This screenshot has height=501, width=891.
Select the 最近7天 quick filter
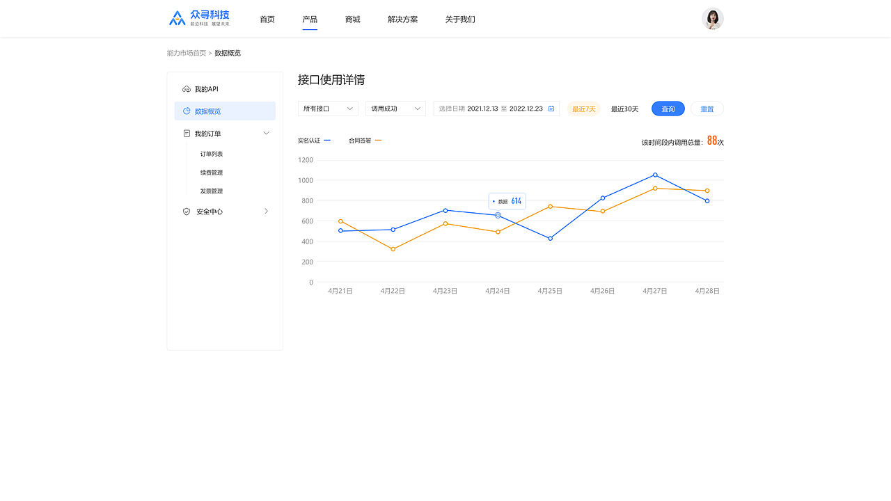pyautogui.click(x=583, y=109)
